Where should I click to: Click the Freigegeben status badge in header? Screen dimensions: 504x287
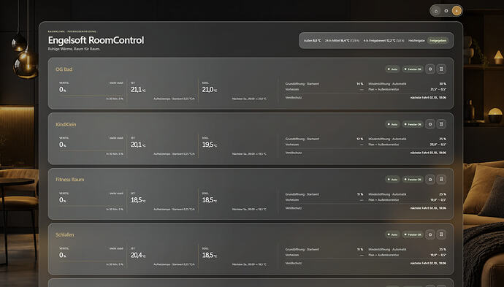[x=438, y=41]
